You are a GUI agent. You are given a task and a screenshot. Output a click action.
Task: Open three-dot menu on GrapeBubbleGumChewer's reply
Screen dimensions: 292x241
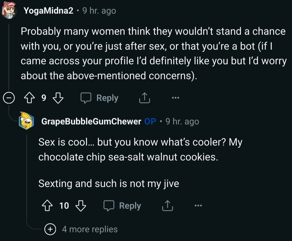198,206
